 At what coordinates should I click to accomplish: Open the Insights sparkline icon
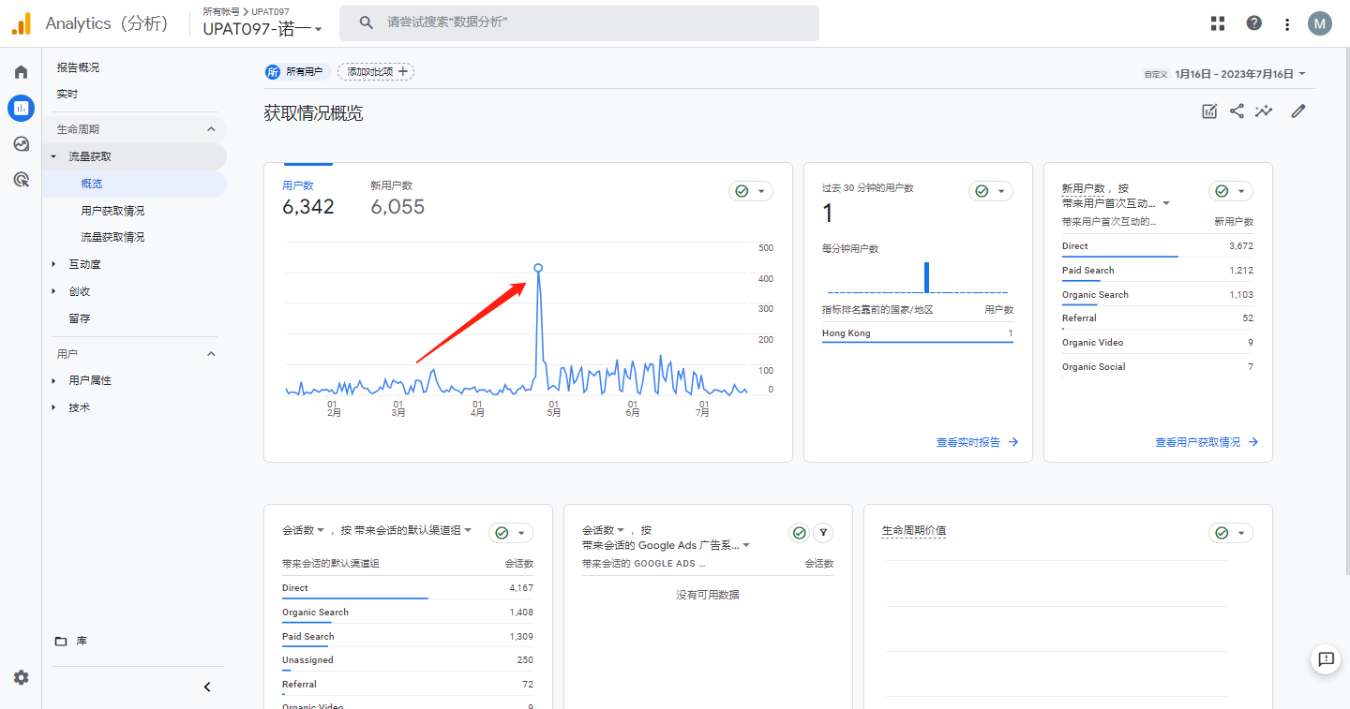coord(1265,111)
